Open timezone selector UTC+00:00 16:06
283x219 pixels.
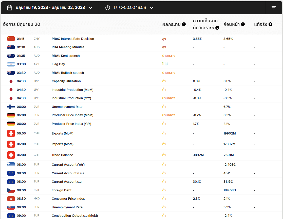[130, 7]
